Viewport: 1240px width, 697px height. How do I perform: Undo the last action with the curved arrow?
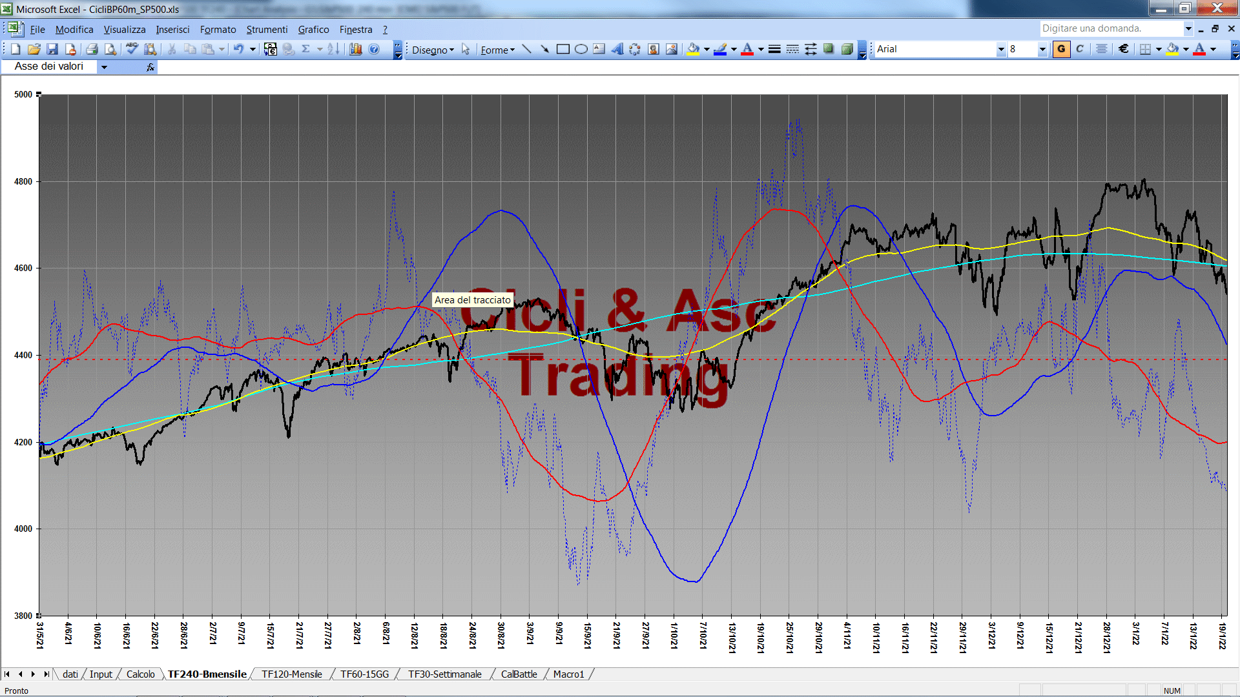click(x=238, y=49)
